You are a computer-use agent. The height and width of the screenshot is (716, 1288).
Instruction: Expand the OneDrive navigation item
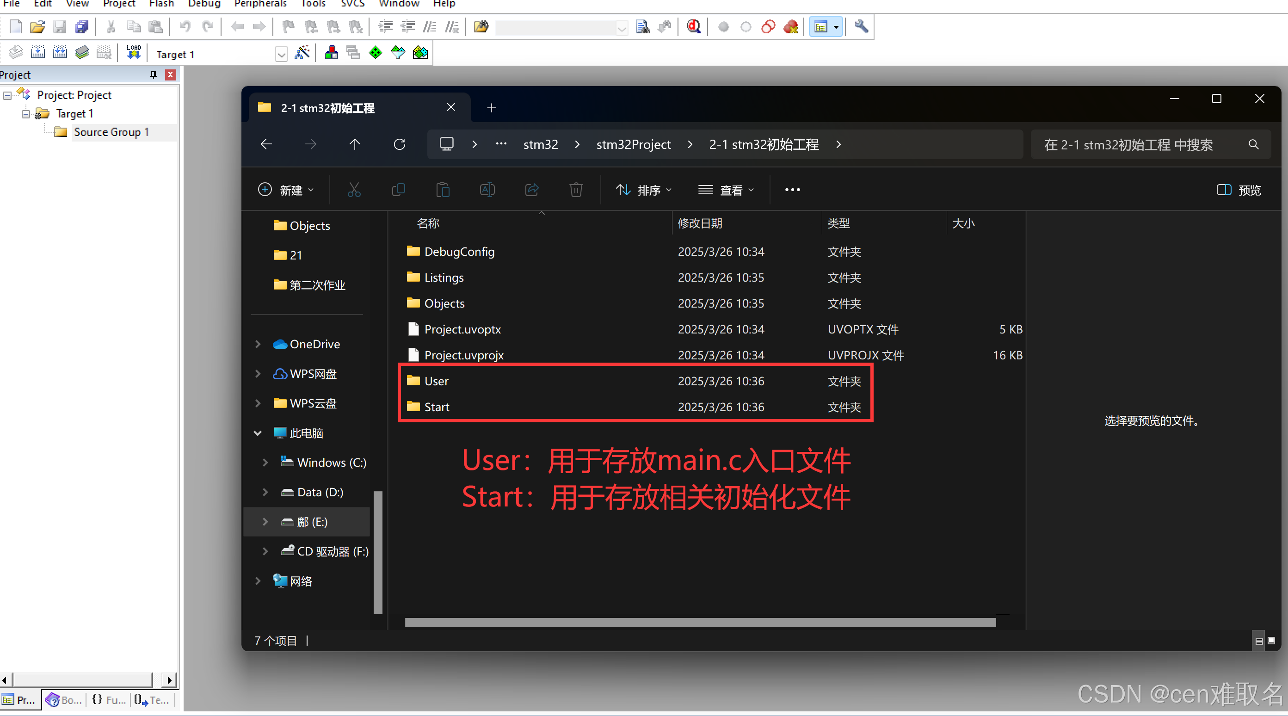(x=258, y=344)
